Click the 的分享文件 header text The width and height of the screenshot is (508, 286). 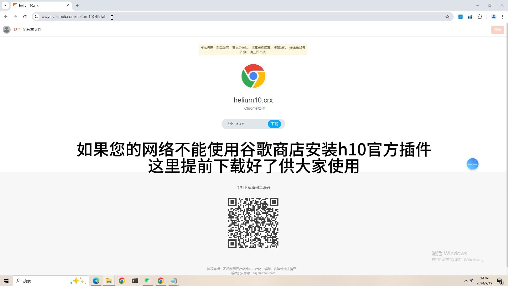[x=32, y=30]
